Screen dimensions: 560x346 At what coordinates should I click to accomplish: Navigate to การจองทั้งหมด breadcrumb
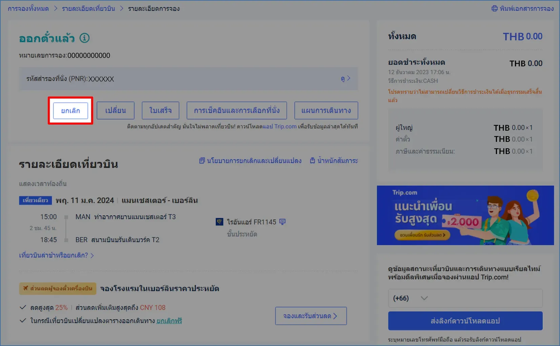click(28, 8)
